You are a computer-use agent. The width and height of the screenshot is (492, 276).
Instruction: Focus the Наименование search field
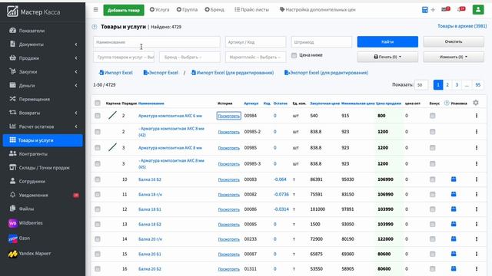(x=157, y=42)
